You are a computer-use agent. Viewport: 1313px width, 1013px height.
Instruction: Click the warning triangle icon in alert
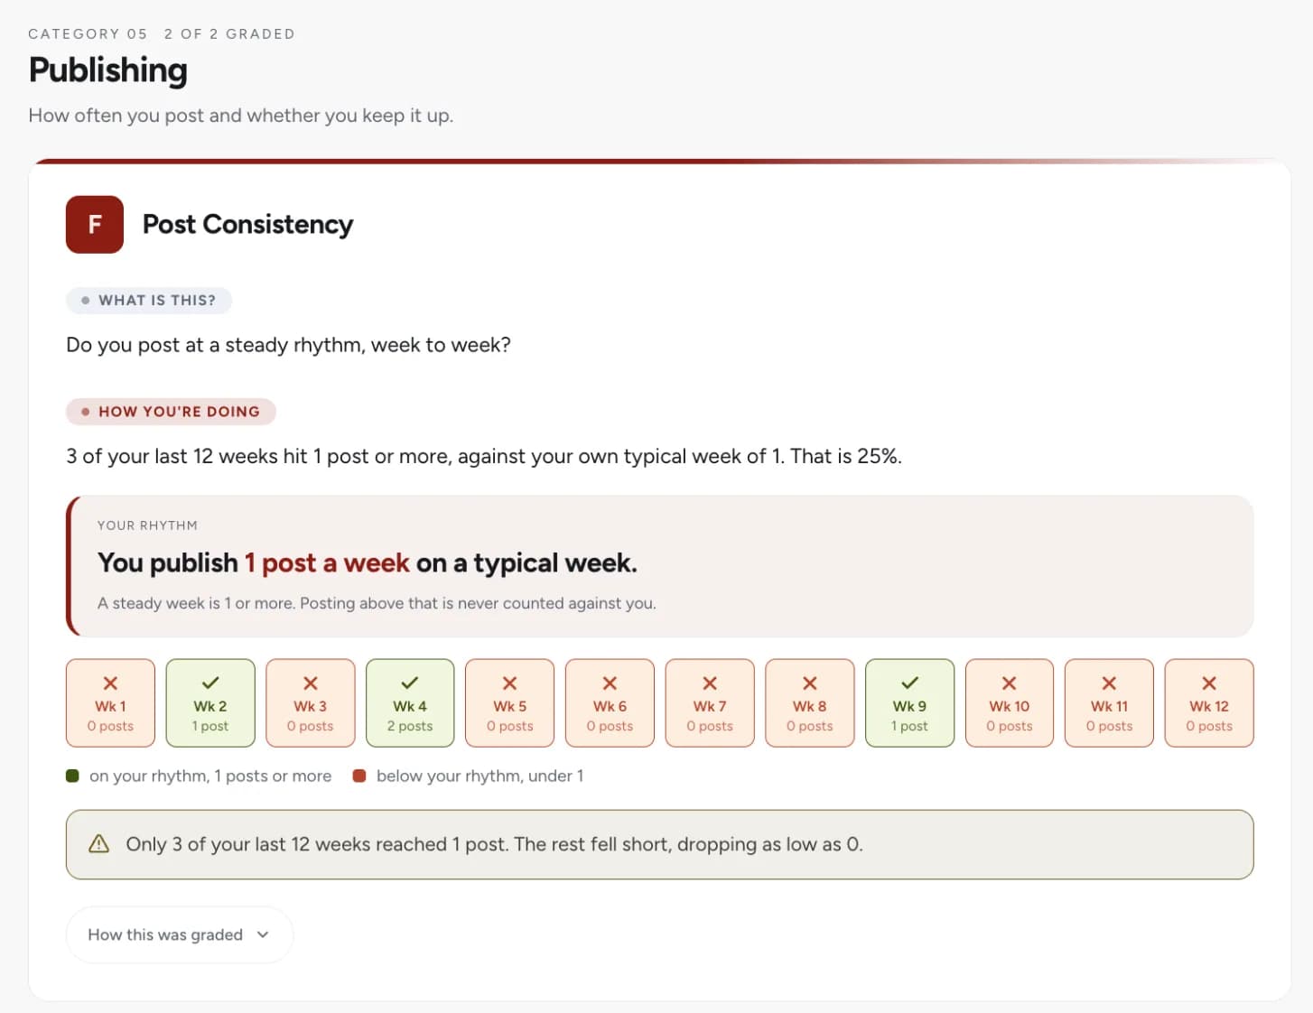(x=98, y=844)
